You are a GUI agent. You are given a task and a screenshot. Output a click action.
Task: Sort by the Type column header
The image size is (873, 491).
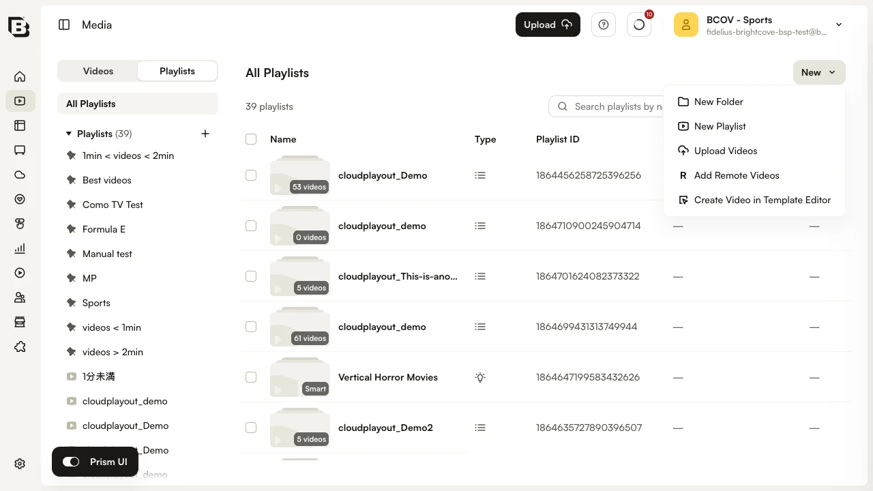point(485,139)
